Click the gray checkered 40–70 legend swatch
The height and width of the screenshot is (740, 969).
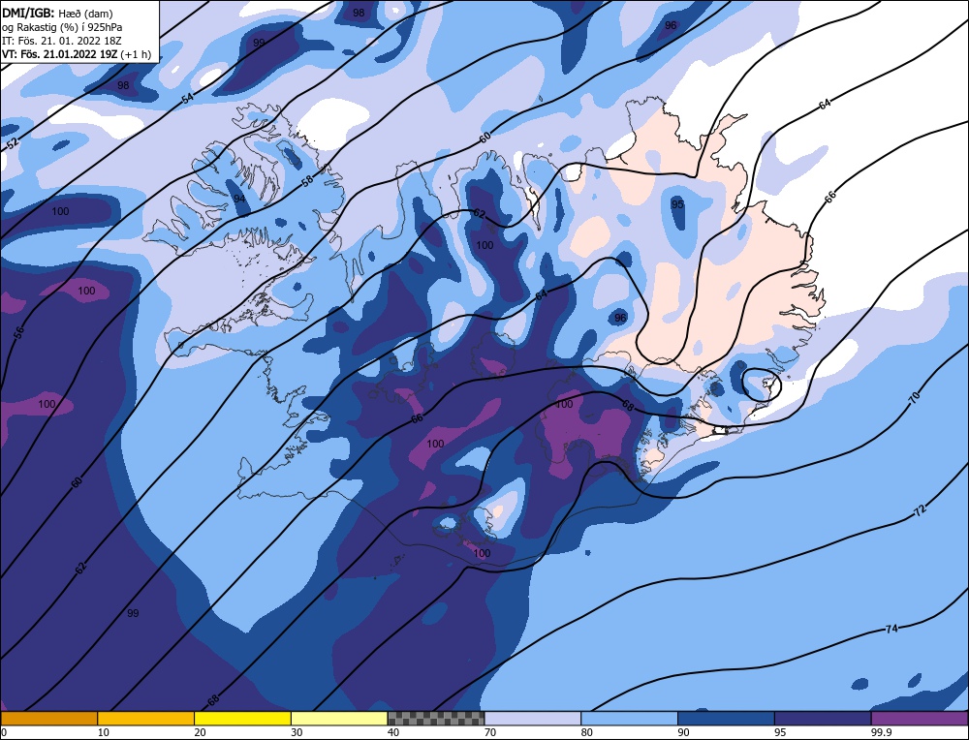click(x=436, y=719)
